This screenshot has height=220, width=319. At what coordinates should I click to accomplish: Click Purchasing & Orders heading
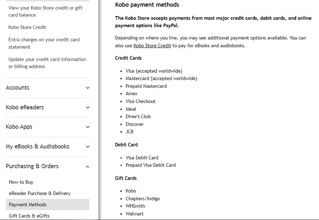pos(32,166)
